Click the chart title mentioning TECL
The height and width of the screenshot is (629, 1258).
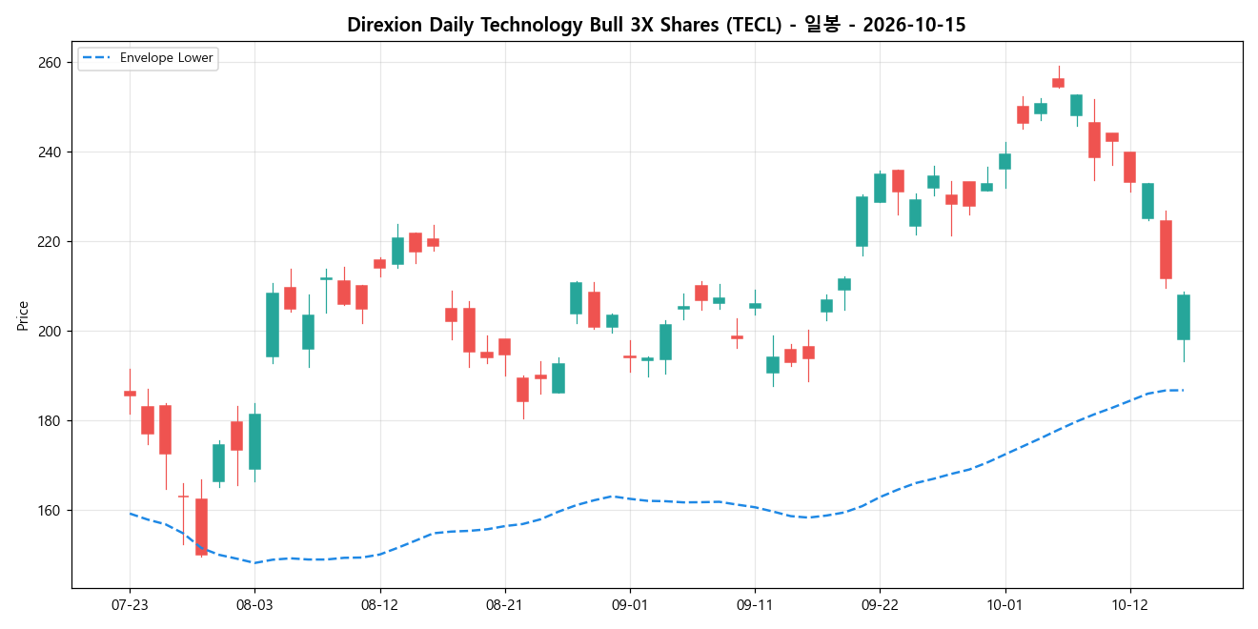pyautogui.click(x=656, y=25)
